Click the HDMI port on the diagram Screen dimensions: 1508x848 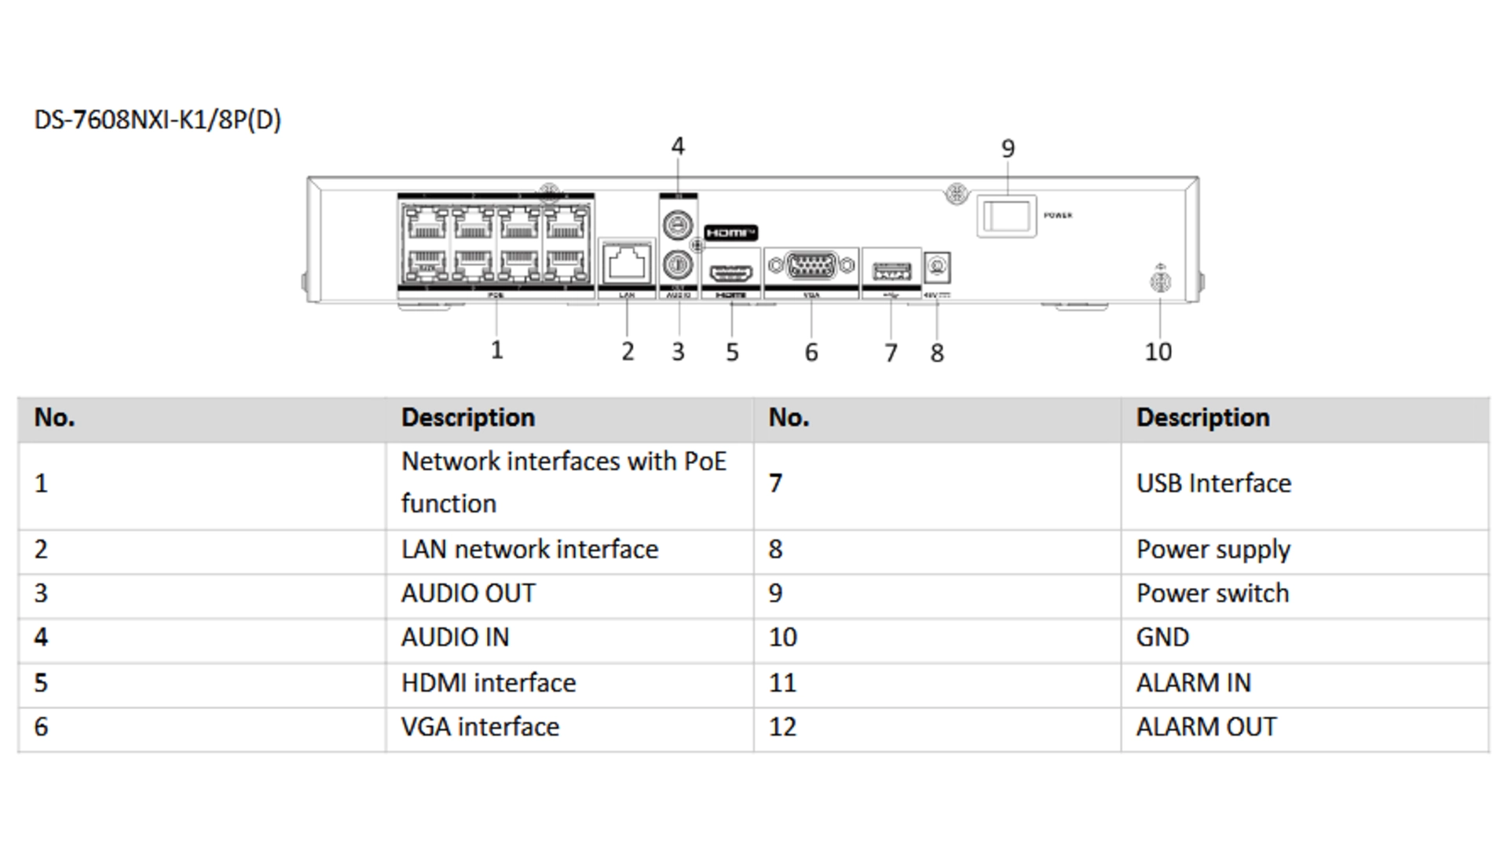click(732, 272)
